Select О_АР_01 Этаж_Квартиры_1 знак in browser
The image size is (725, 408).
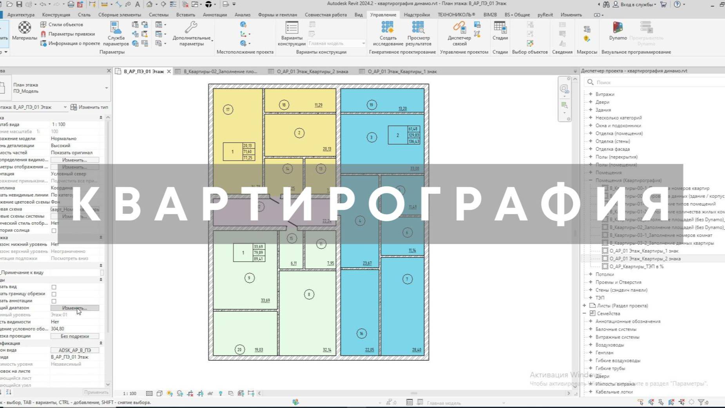click(643, 251)
